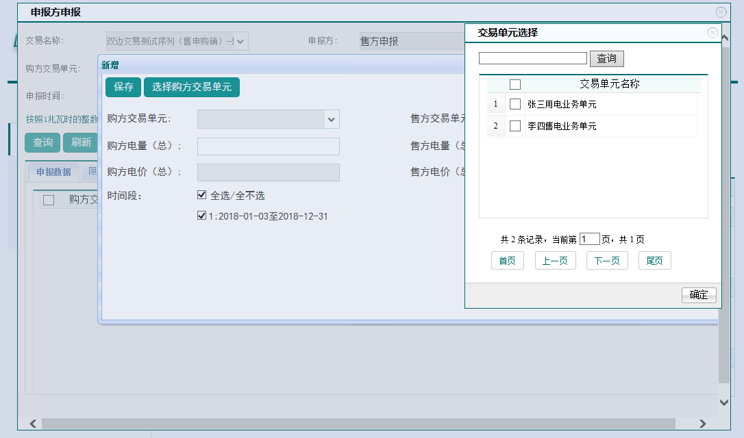Viewport: 744px width, 438px height.
Task: Click the current page number field
Action: pos(589,240)
